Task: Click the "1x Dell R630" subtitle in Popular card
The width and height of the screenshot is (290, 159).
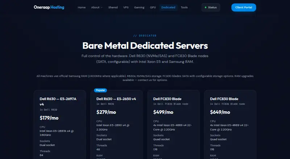Action: pos(105,104)
